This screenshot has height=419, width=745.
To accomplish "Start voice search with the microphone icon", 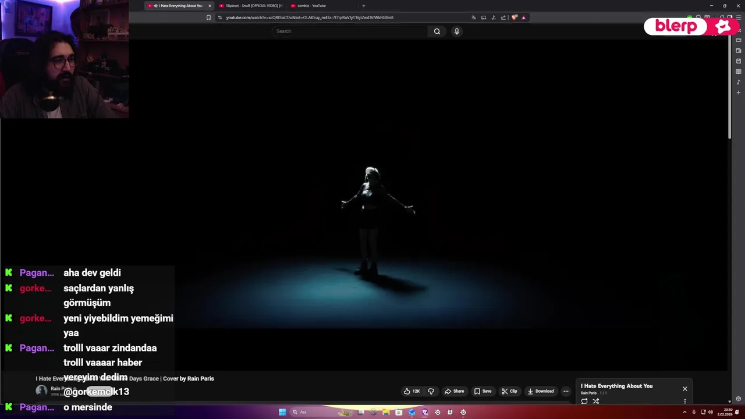I will (x=457, y=31).
